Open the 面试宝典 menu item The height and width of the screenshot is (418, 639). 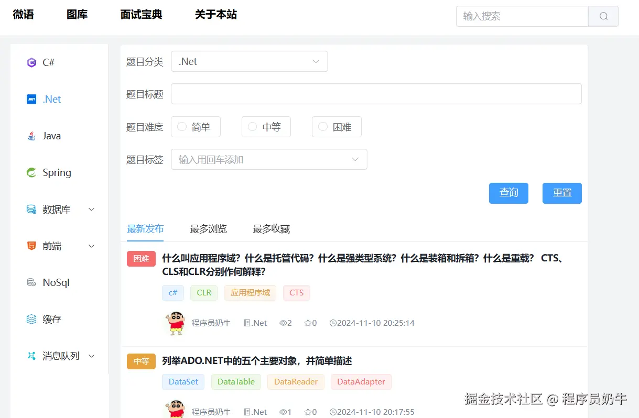click(x=140, y=15)
